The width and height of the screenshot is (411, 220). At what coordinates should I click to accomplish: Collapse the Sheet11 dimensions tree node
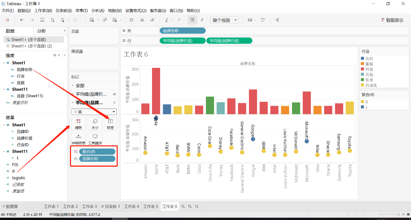click(x=4, y=89)
